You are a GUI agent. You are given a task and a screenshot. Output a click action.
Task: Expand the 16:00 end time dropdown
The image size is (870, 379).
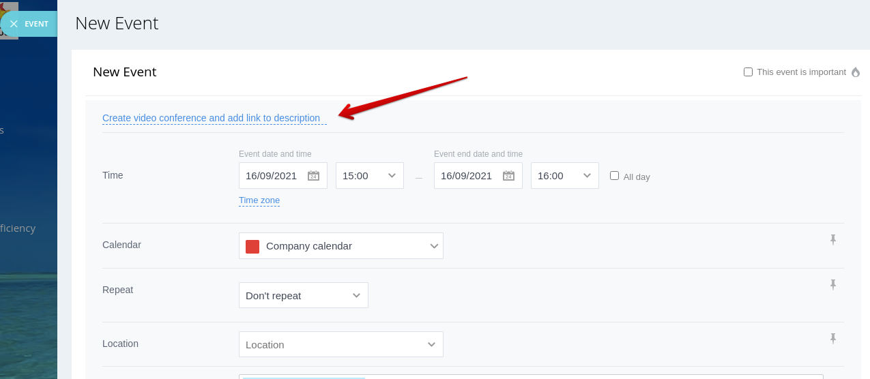click(x=564, y=176)
